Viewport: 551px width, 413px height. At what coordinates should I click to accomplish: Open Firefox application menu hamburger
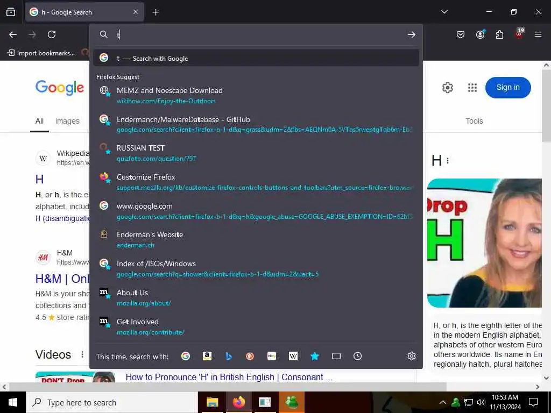point(538,34)
